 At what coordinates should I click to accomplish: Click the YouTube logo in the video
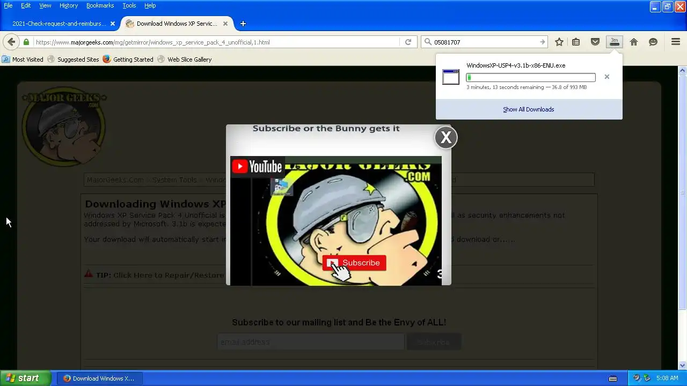[257, 166]
